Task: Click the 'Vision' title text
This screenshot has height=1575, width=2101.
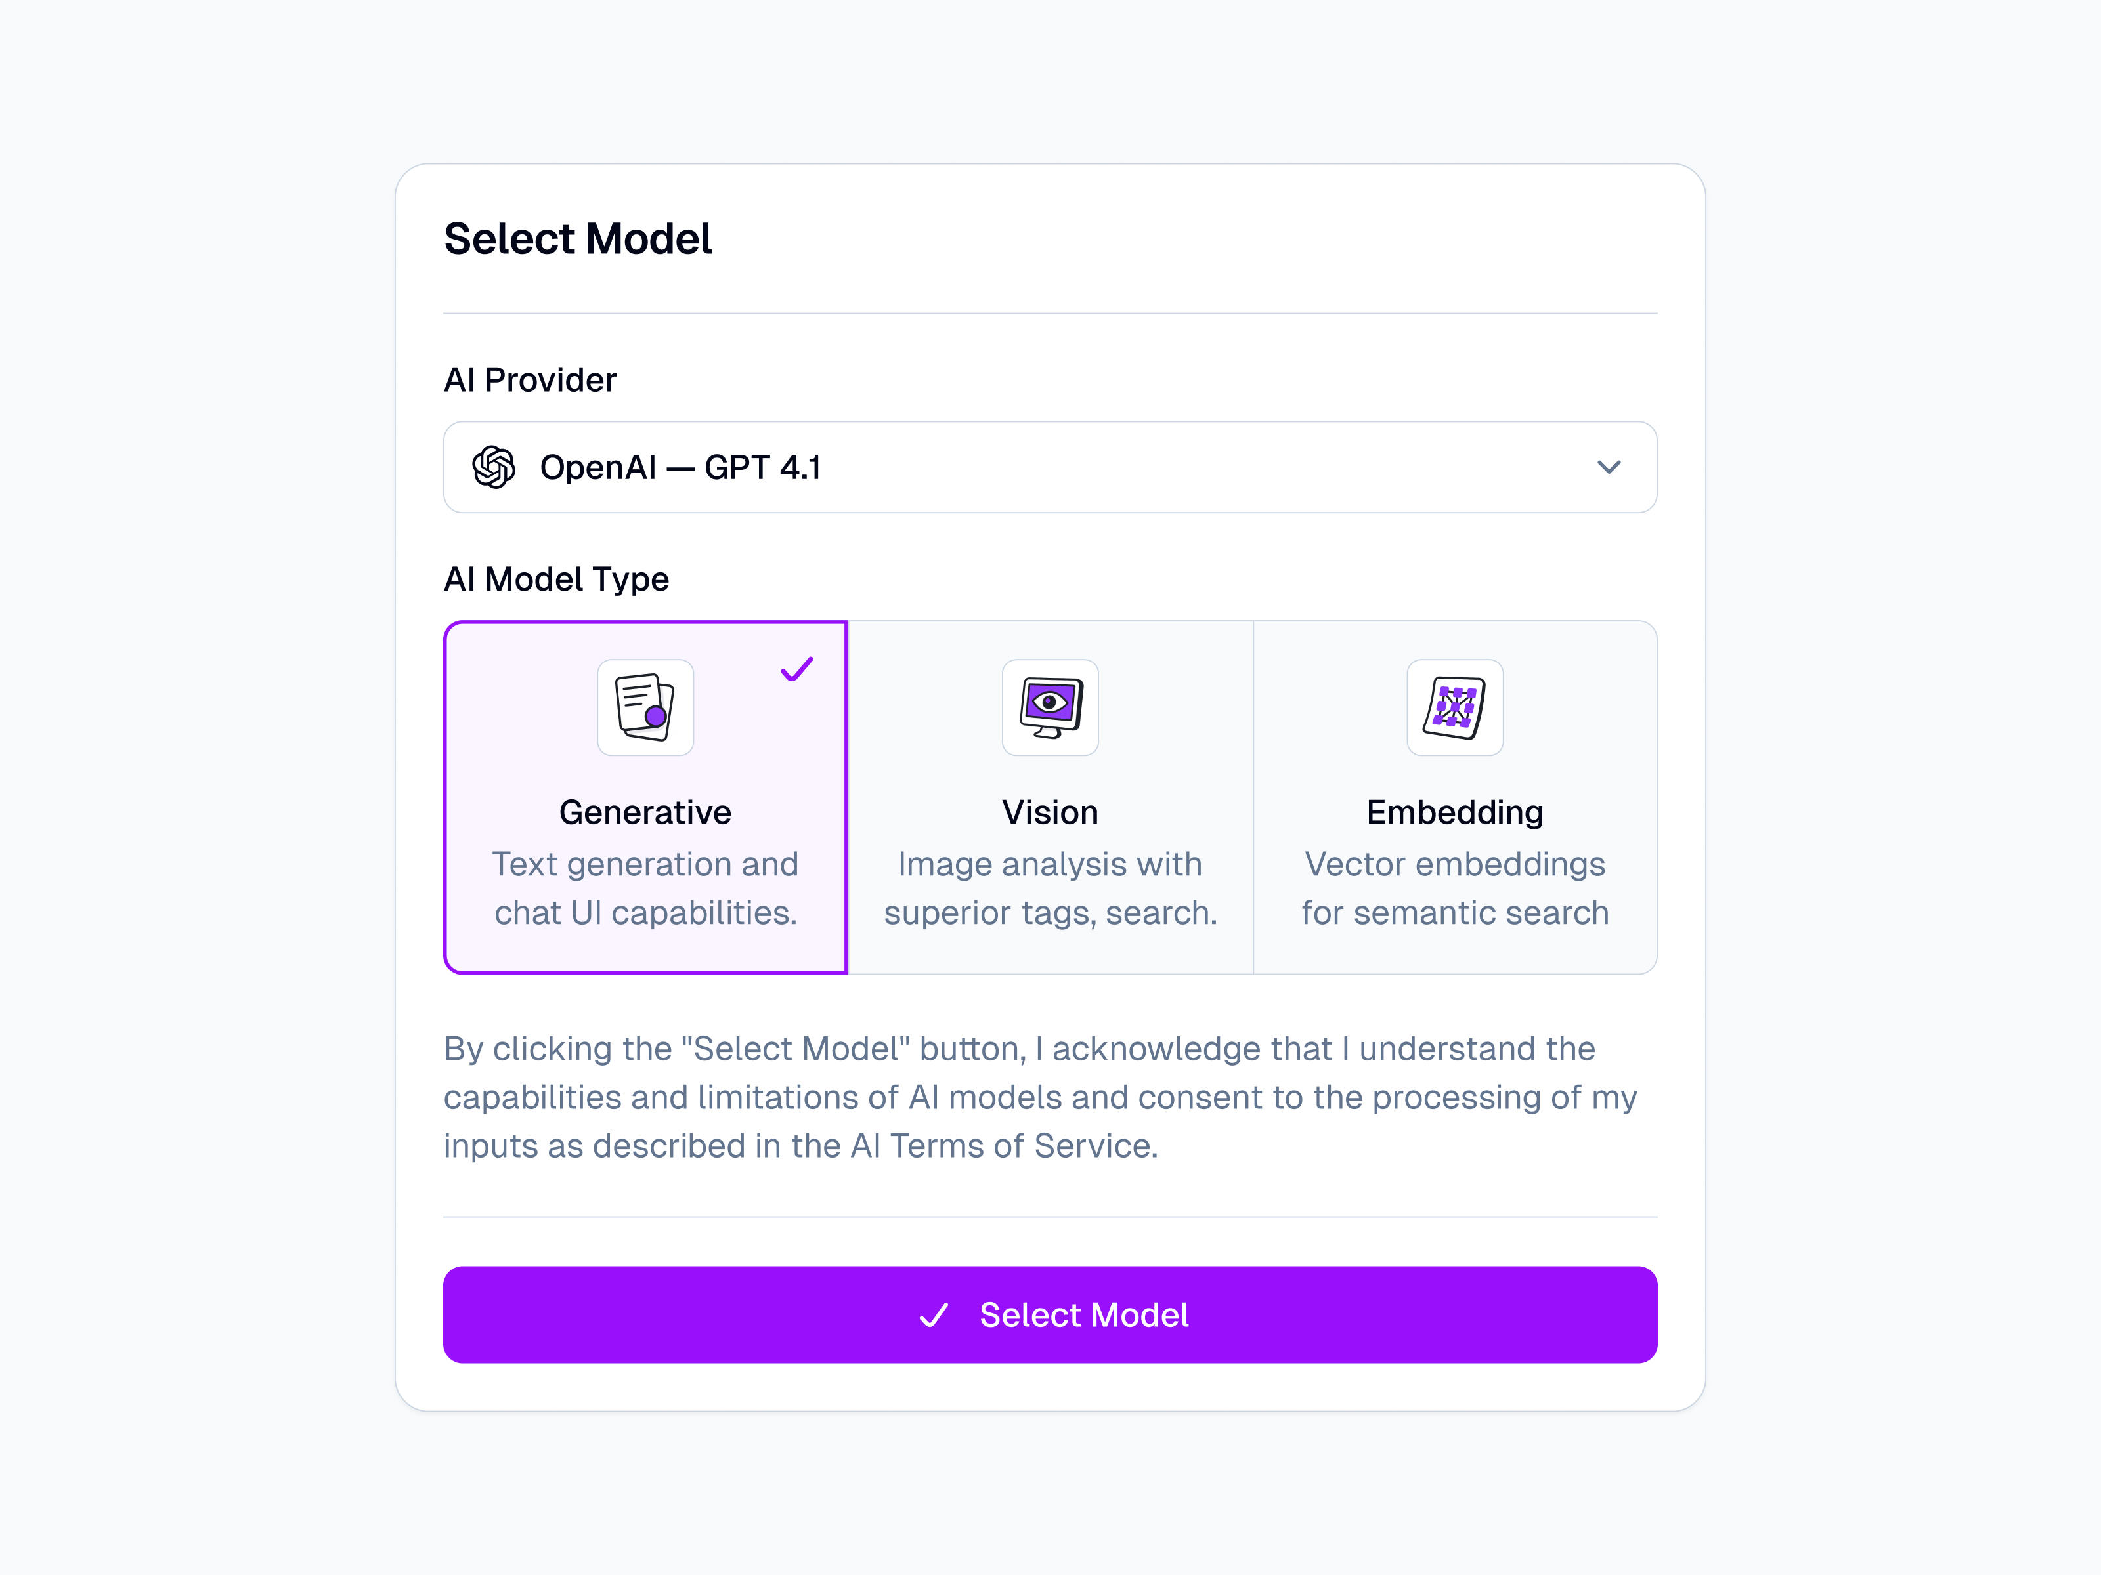Action: pyautogui.click(x=1050, y=812)
